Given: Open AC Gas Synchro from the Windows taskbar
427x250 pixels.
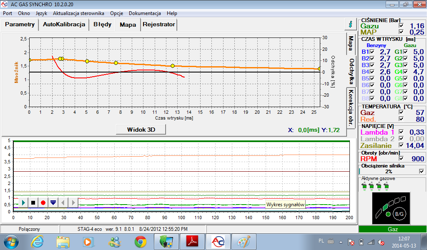Looking at the screenshot, I should 218,242.
